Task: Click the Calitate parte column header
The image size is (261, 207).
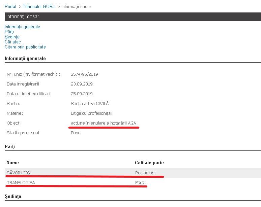Action: pos(149,163)
